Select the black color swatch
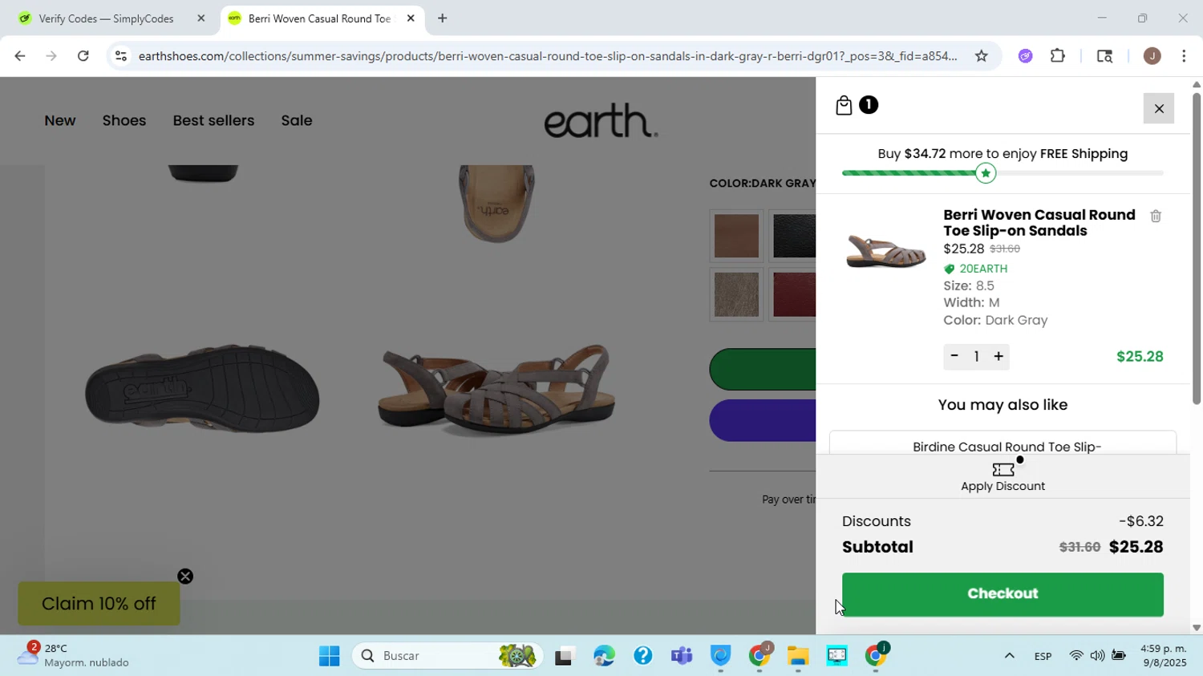 click(x=794, y=236)
